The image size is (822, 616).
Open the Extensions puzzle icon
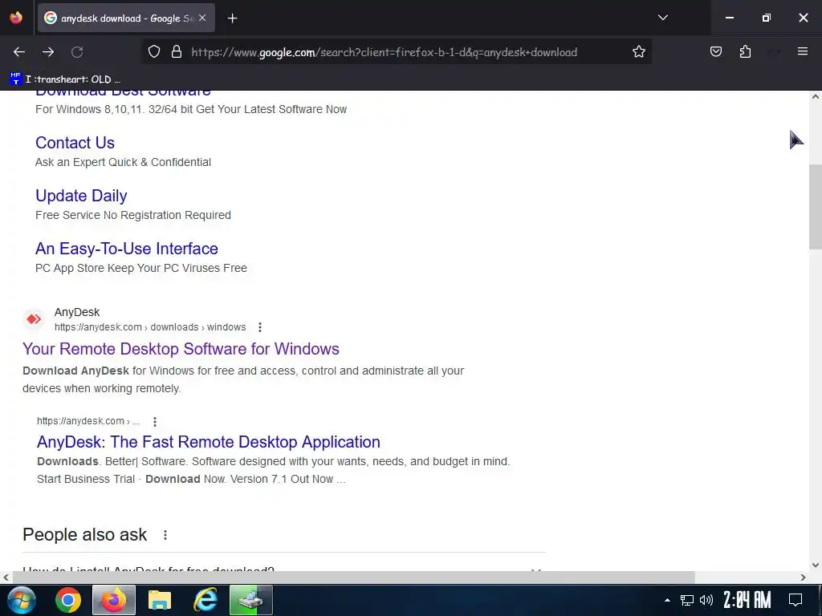(745, 51)
